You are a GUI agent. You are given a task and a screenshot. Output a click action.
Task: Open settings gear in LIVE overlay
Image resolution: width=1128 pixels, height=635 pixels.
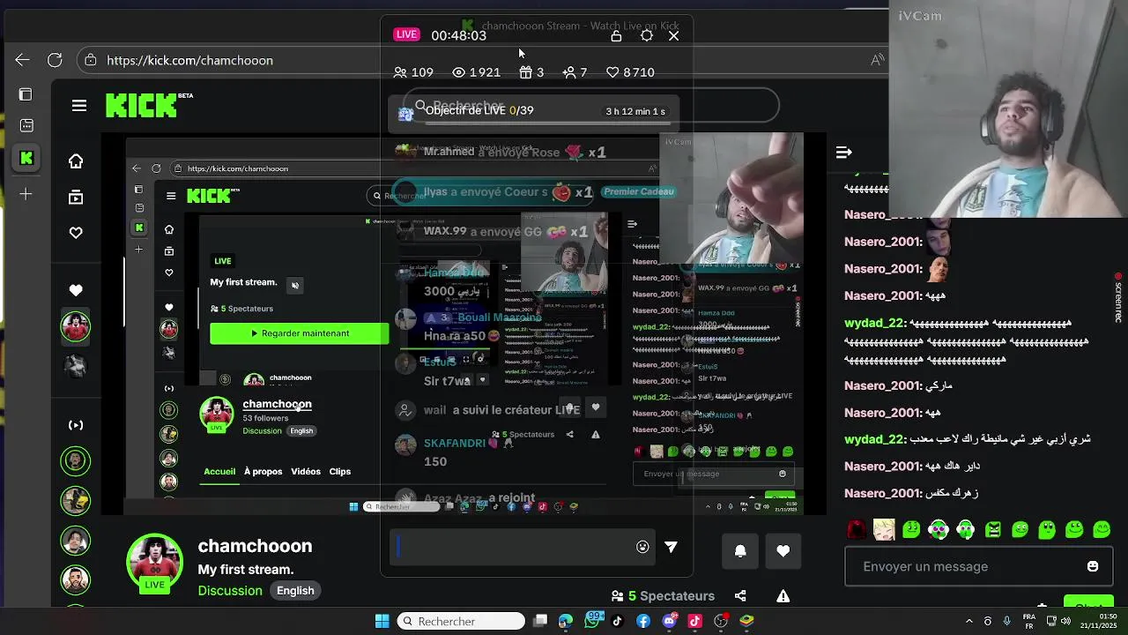click(647, 35)
